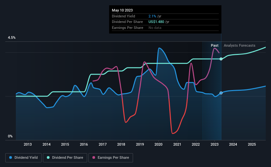Click the 2025 x-axis label

pos(252,144)
